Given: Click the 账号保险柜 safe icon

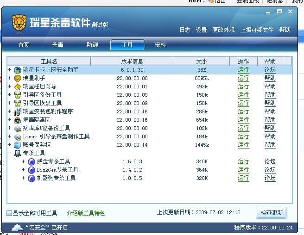Looking at the screenshot, I should [x=18, y=145].
